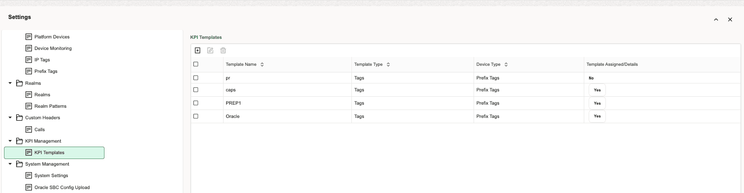Toggle the select-all header checkbox
Image resolution: width=744 pixels, height=193 pixels.
click(196, 64)
